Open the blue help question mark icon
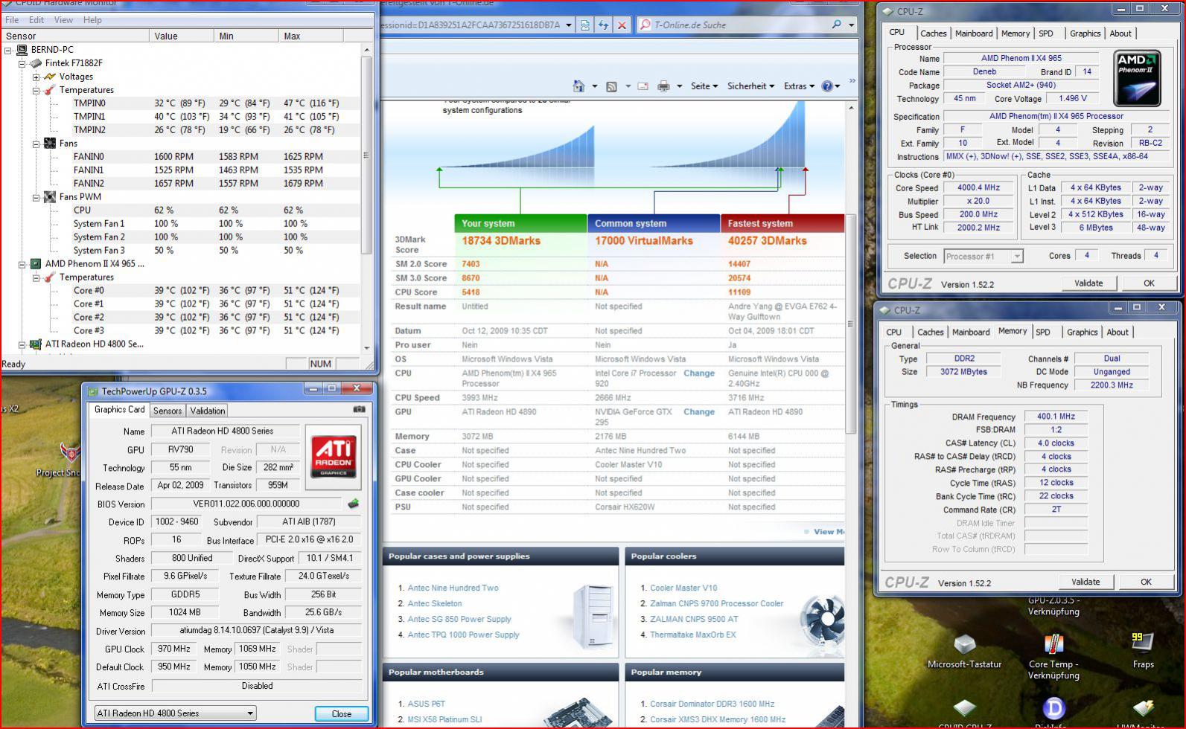 click(x=827, y=86)
